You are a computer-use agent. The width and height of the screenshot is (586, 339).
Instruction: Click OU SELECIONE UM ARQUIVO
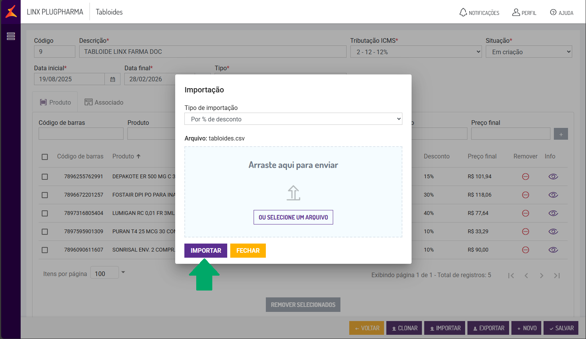point(293,217)
